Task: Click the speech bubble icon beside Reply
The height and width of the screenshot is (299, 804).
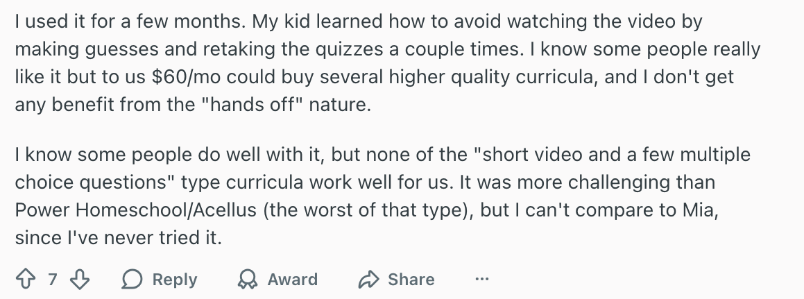Action: click(x=132, y=279)
